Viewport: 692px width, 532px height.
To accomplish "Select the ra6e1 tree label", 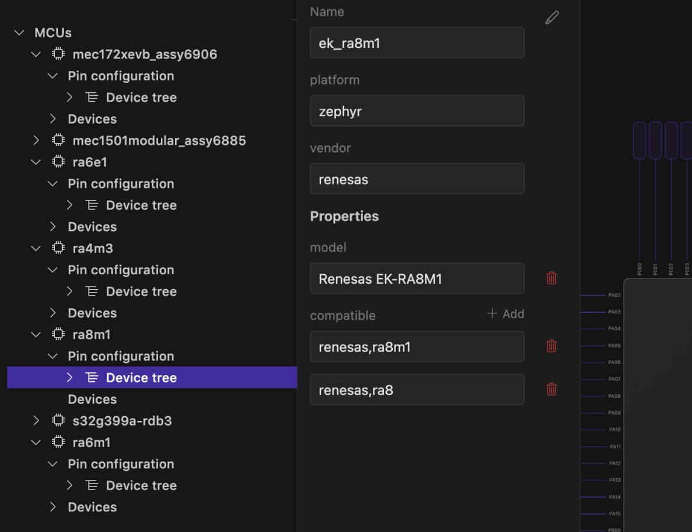I will (x=89, y=162).
